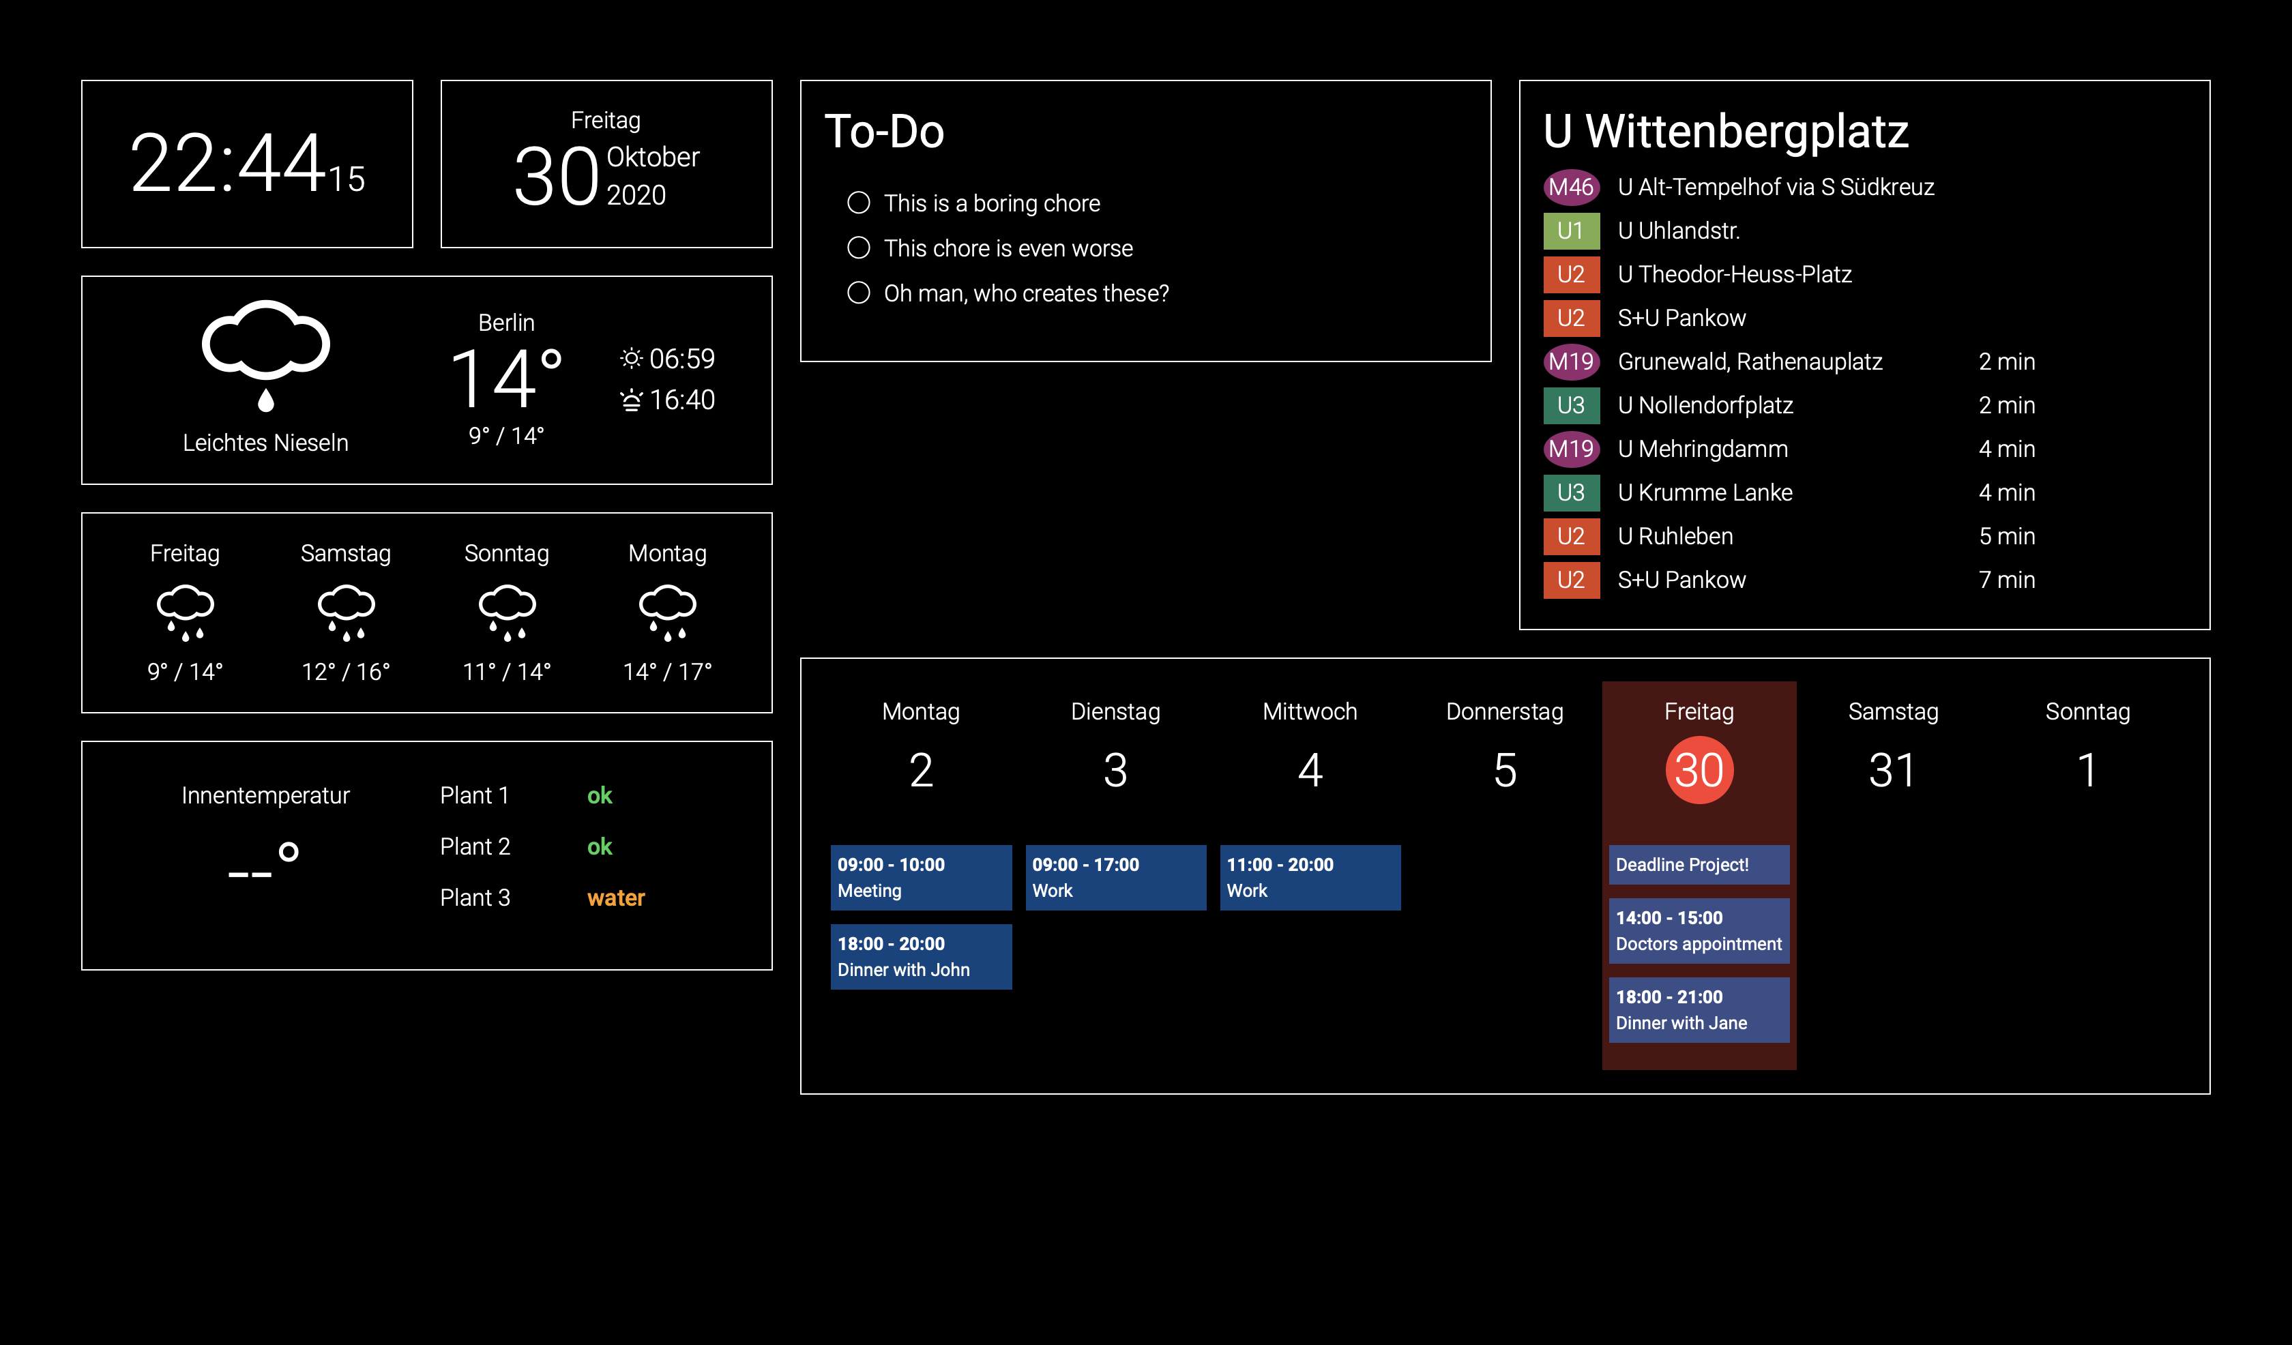
Task: Click the M46 bus line badge
Action: pyautogui.click(x=1570, y=188)
